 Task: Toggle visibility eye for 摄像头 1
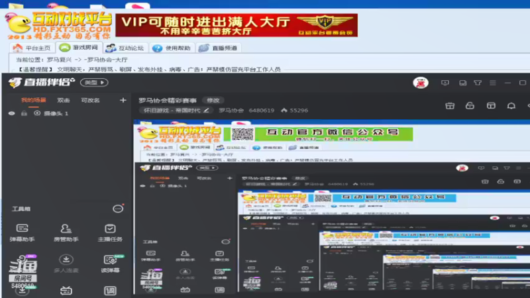pos(11,113)
